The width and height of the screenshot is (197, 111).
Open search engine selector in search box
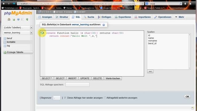147,4
